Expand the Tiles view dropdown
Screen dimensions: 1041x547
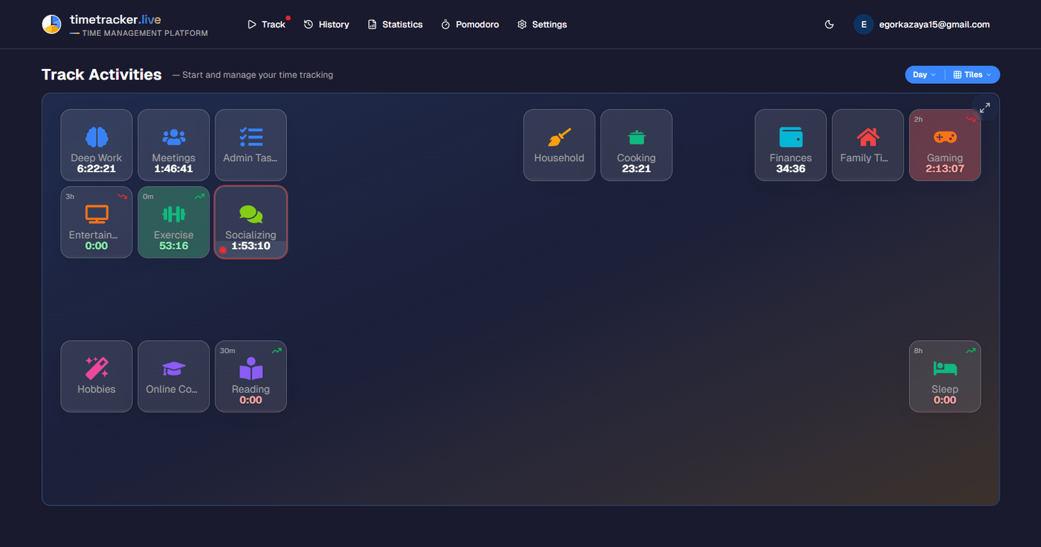tap(972, 75)
